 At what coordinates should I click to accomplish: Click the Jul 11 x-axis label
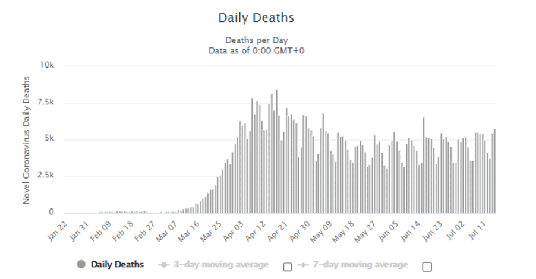pos(478,231)
